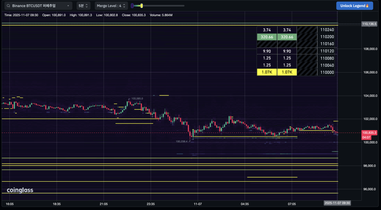Click the red current price tag 100,835.3
Image resolution: width=381 pixels, height=210 pixels.
coord(369,133)
